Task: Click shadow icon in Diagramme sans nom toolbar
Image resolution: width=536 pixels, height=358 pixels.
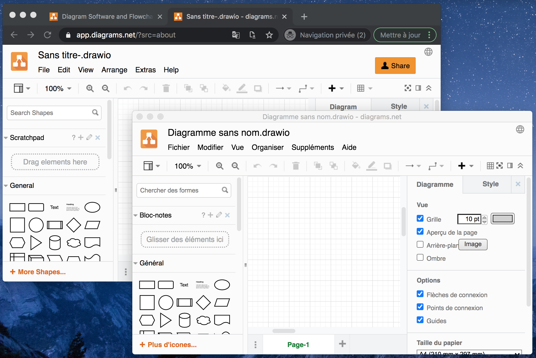Action: pyautogui.click(x=388, y=166)
